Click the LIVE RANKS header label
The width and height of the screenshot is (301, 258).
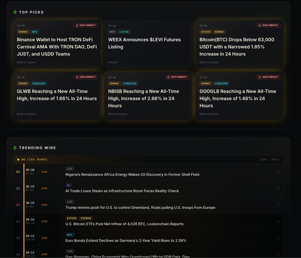(37, 160)
